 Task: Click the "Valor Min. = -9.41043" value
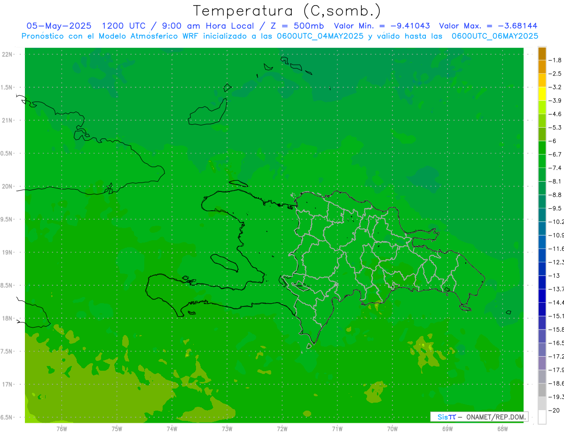pos(382,26)
